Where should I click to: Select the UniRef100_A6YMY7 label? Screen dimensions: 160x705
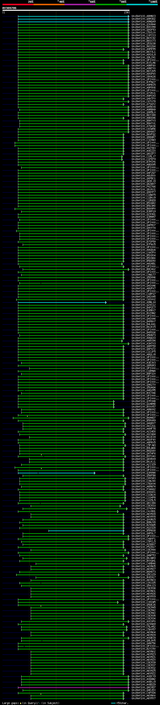tap(143, 698)
